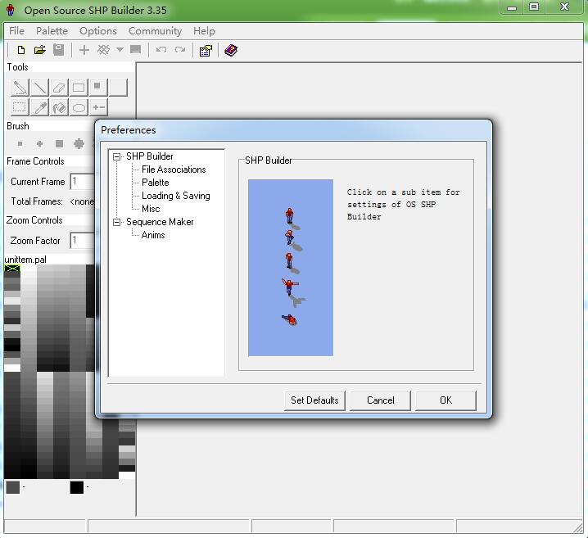Click the Undo arrow icon

tap(161, 50)
